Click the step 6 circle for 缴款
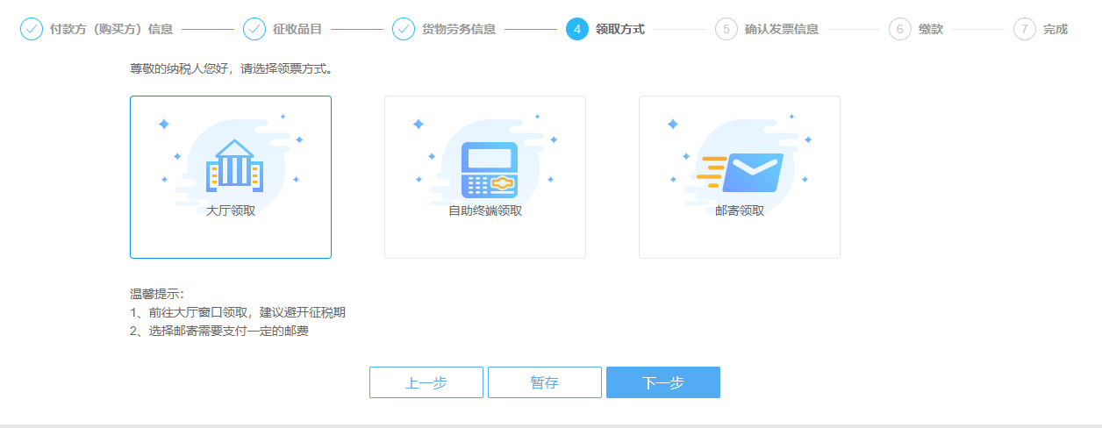The height and width of the screenshot is (428, 1102). 900,29
